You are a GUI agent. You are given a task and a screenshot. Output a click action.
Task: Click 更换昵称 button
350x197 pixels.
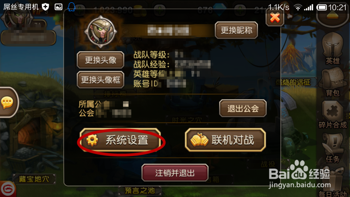[x=236, y=30]
